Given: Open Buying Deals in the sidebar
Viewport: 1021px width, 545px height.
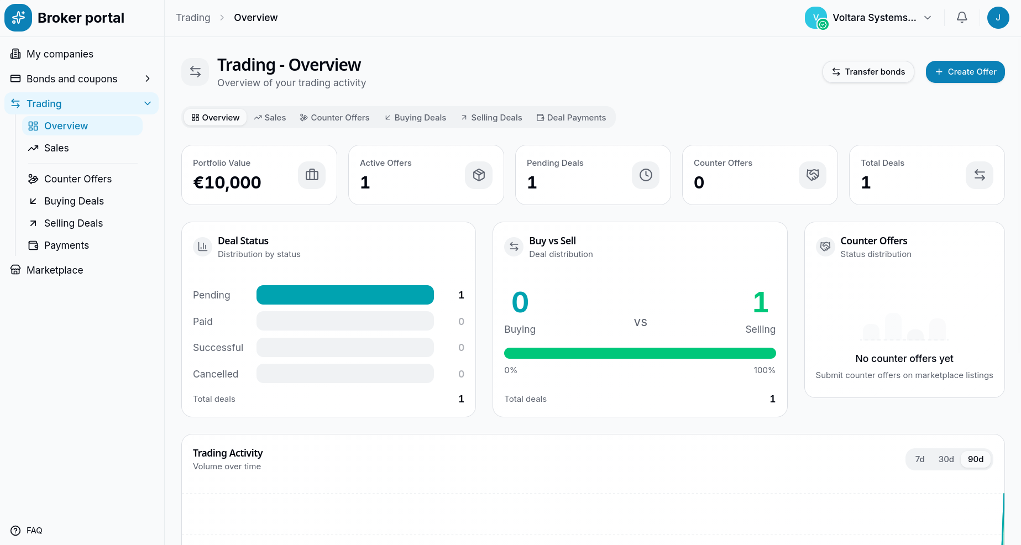Looking at the screenshot, I should pyautogui.click(x=82, y=201).
